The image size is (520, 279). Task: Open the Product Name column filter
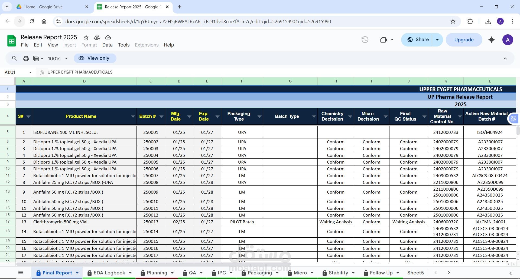(x=133, y=116)
